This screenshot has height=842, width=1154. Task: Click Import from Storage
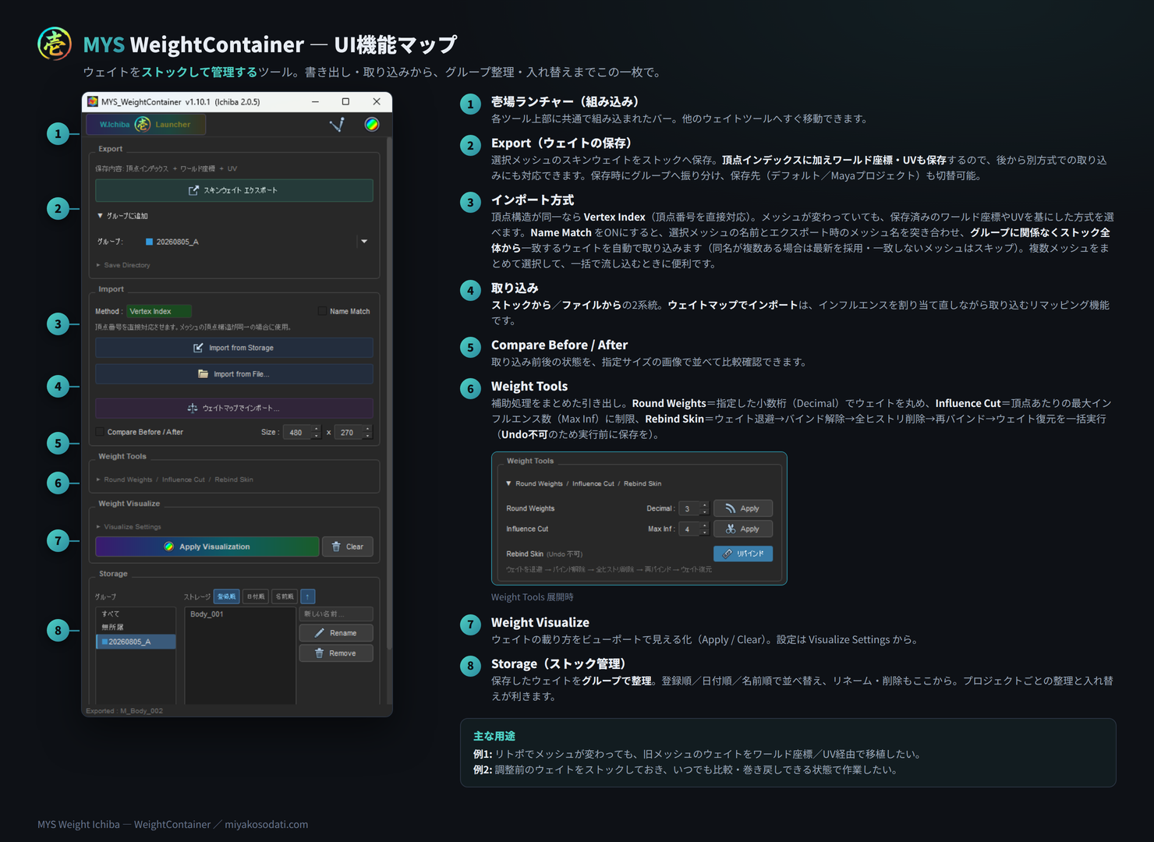click(234, 348)
